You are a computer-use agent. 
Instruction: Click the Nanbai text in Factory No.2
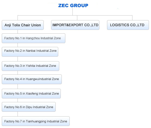pyautogui.click(x=31, y=51)
